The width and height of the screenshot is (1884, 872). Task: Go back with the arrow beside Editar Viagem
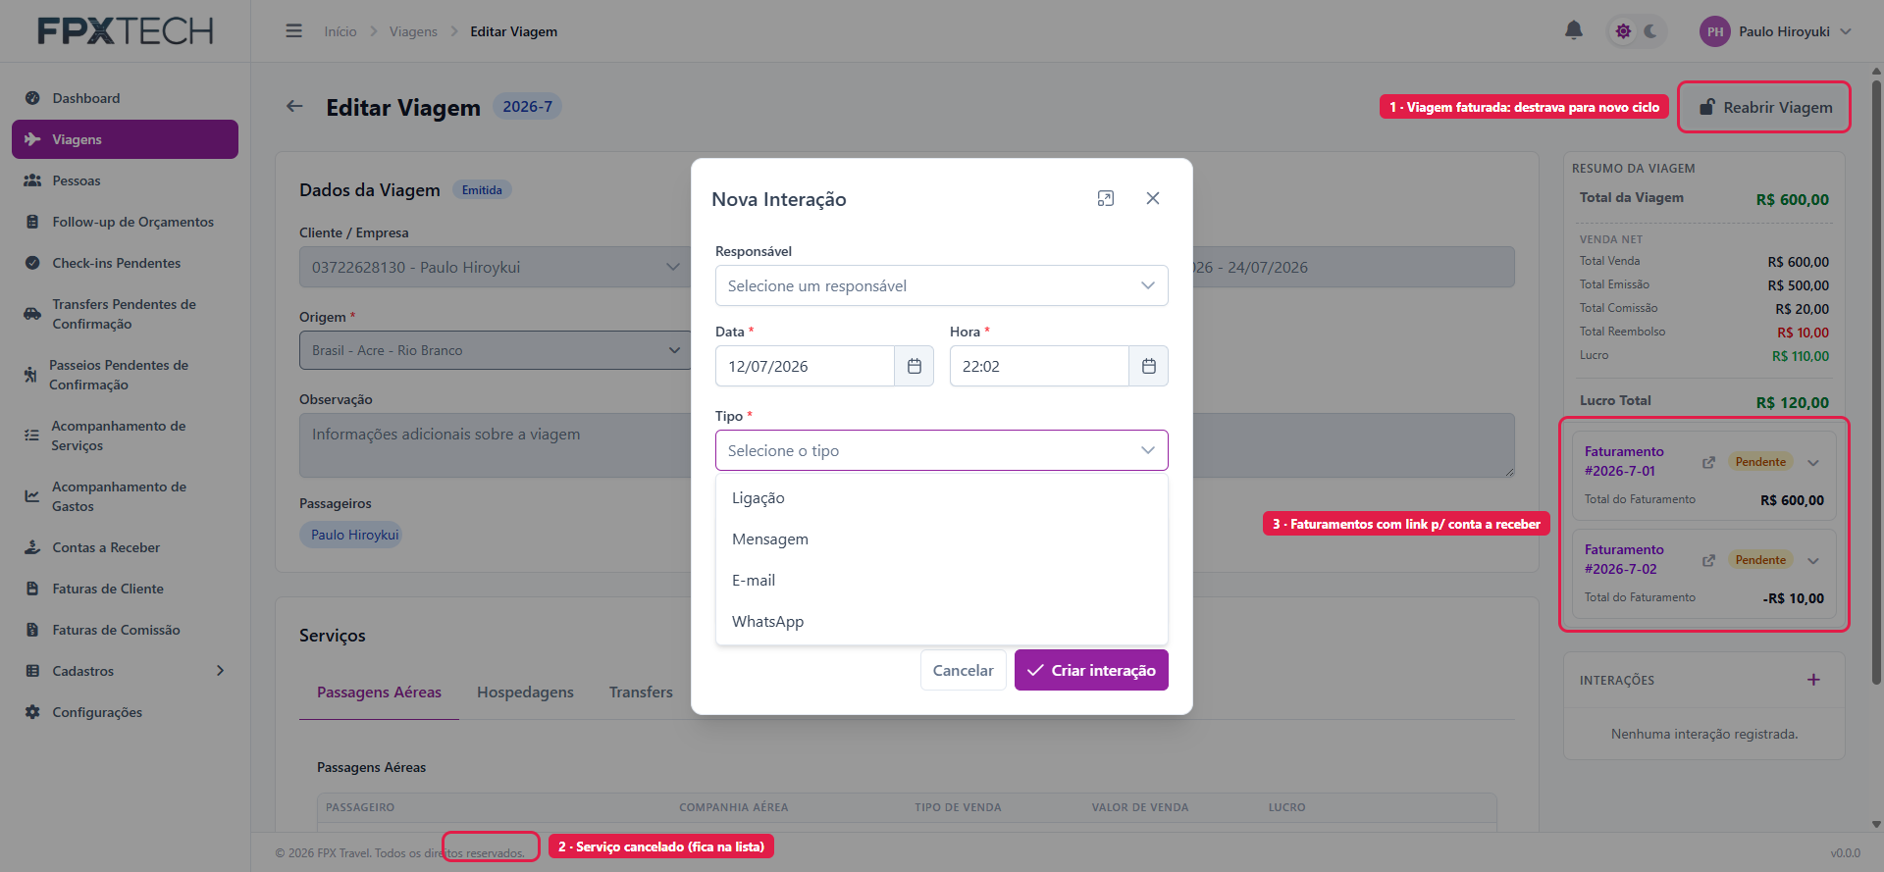point(294,106)
